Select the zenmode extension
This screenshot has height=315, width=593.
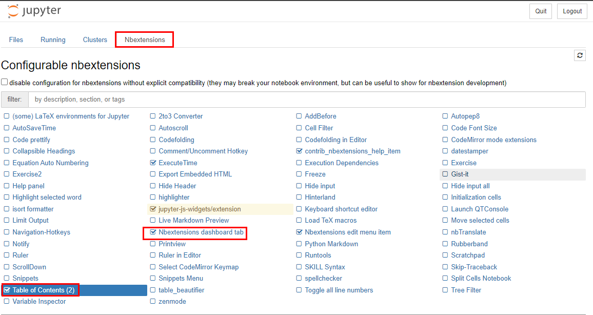click(172, 301)
